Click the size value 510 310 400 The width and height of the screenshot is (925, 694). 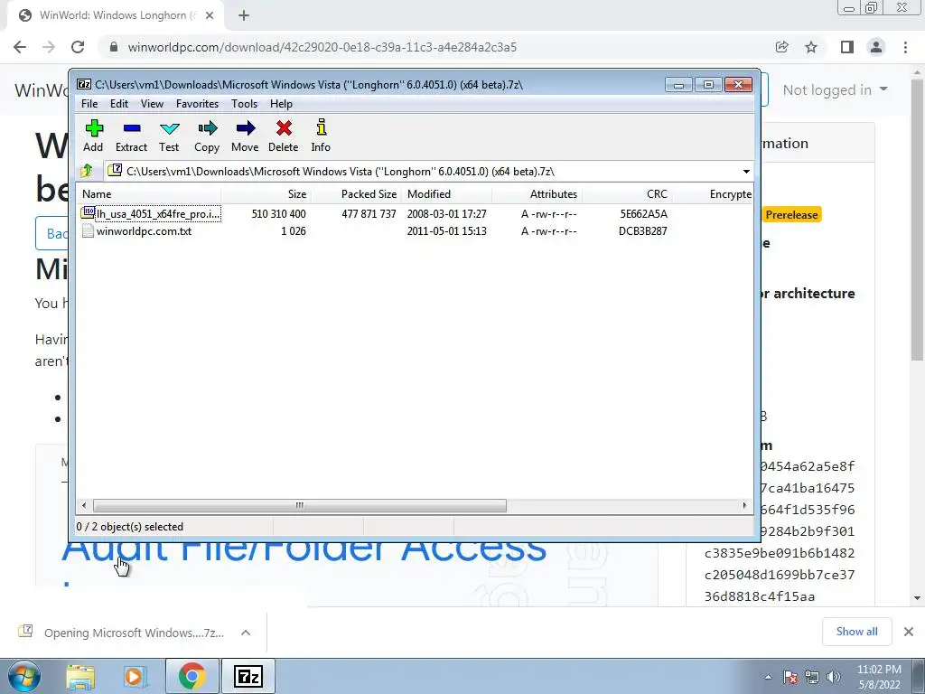[x=278, y=213]
